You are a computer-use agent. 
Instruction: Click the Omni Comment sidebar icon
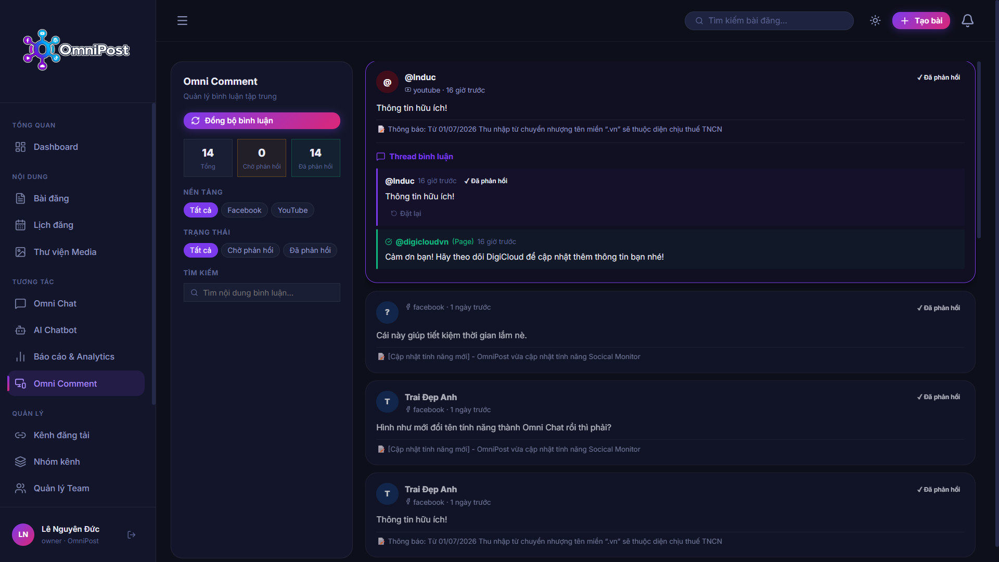(x=20, y=384)
